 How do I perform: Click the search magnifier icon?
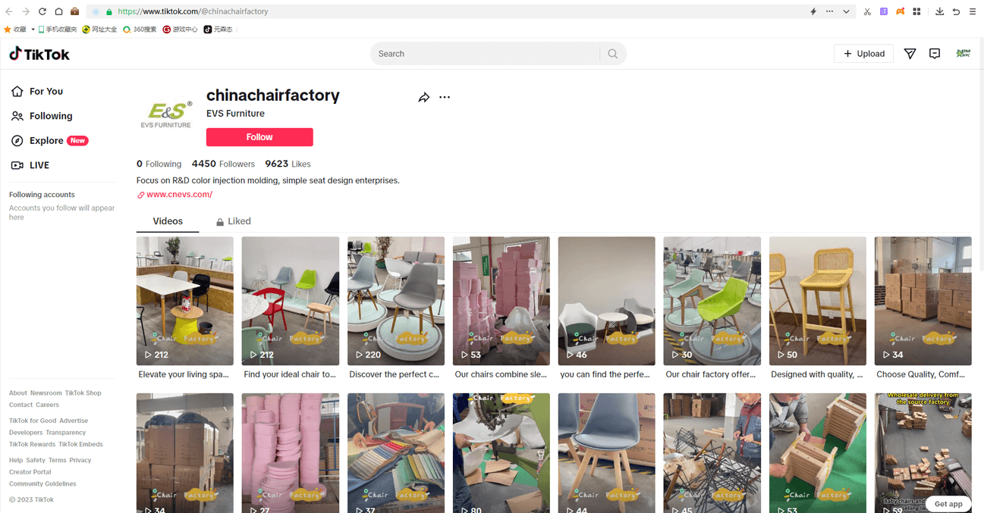(613, 54)
